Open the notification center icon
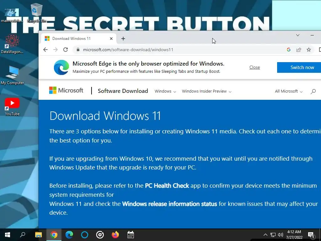Image resolution: width=321 pixels, height=241 pixels. click(x=311, y=235)
